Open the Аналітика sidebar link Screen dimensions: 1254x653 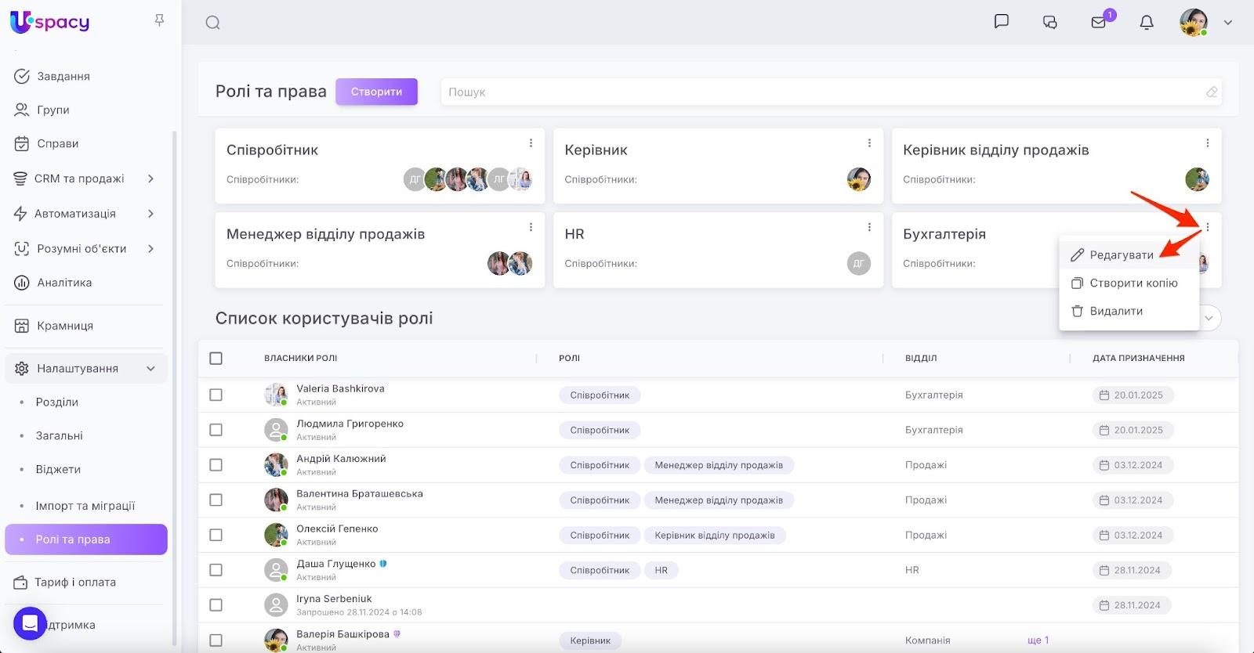(x=64, y=283)
